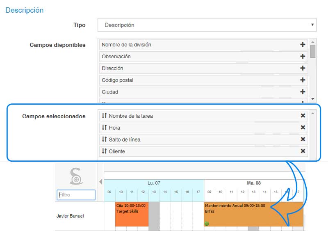Add Dirección field with plus icon

[303, 68]
